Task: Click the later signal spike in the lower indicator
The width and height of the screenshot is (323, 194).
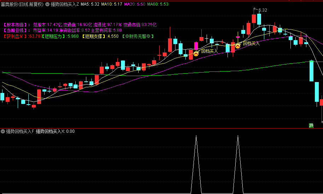Action: [238, 164]
